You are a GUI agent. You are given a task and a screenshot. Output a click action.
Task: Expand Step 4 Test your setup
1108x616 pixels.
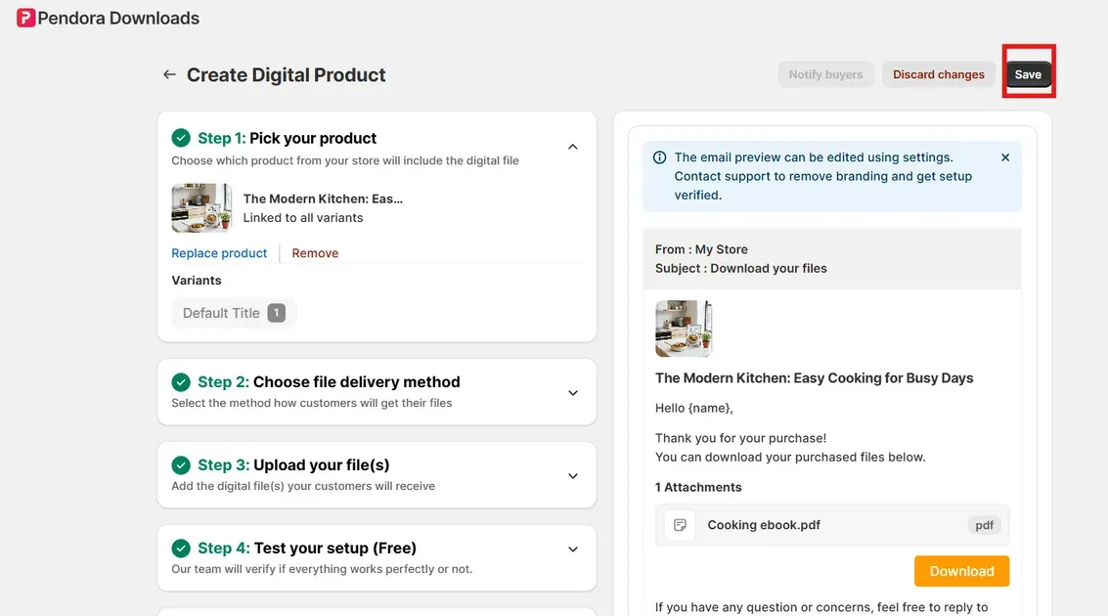[x=573, y=550]
